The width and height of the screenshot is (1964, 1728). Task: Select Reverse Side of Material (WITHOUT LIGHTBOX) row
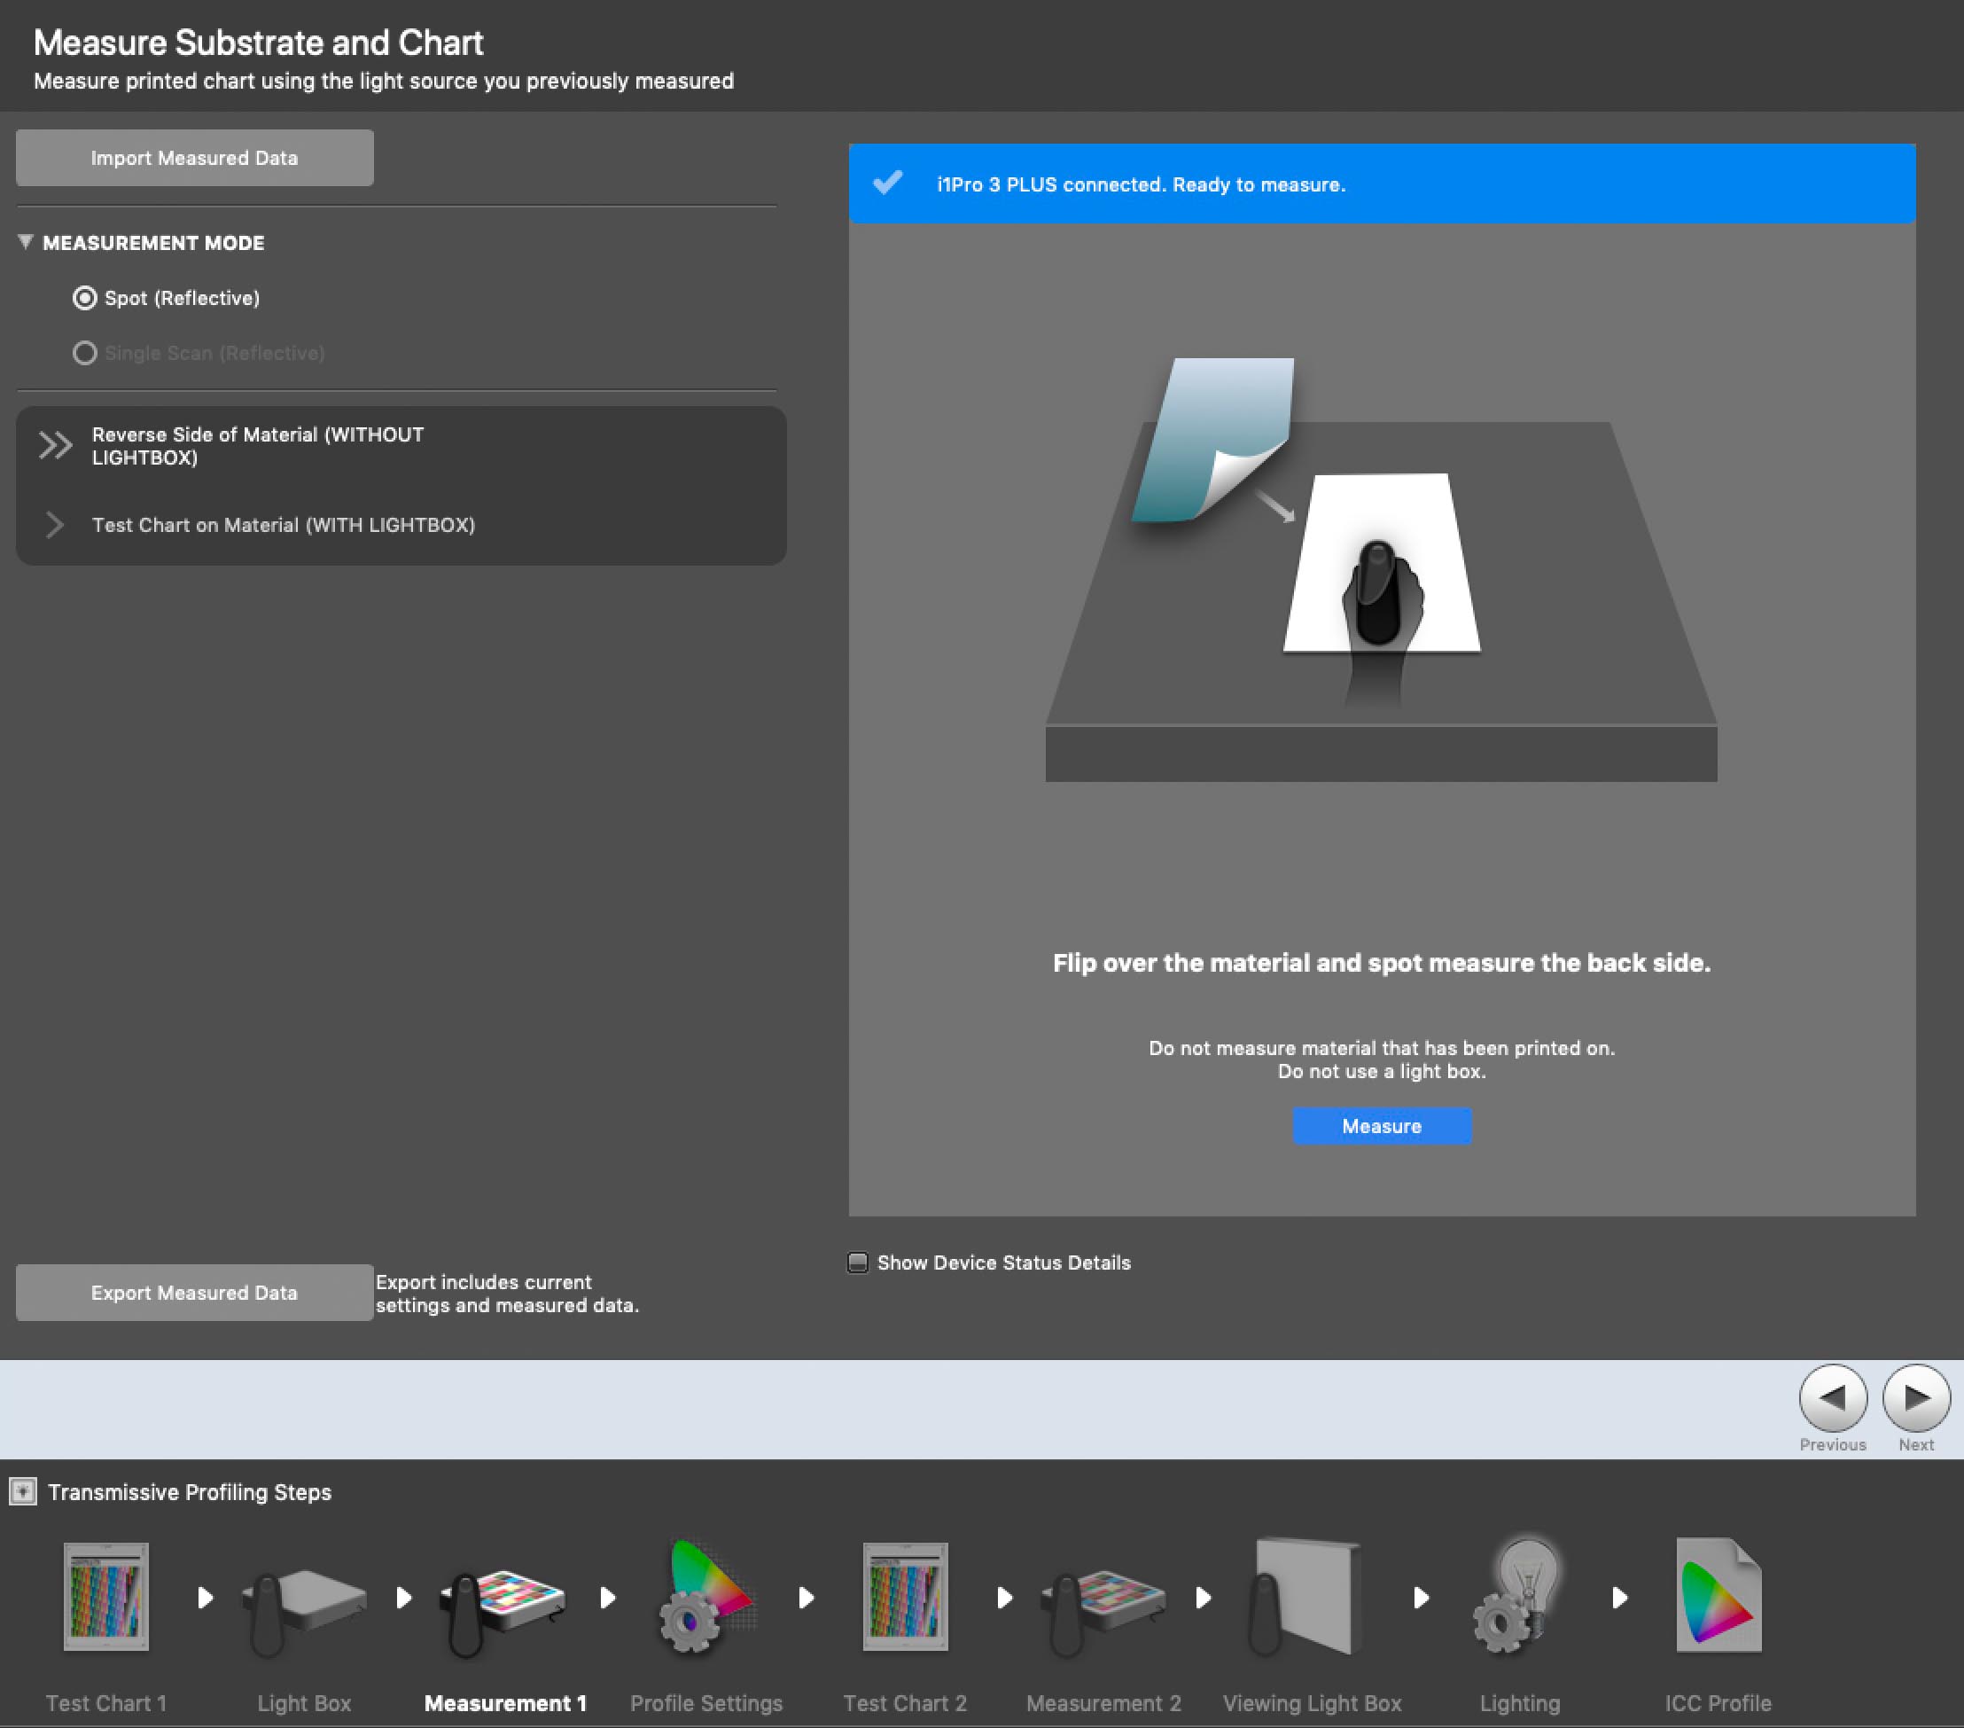click(401, 446)
